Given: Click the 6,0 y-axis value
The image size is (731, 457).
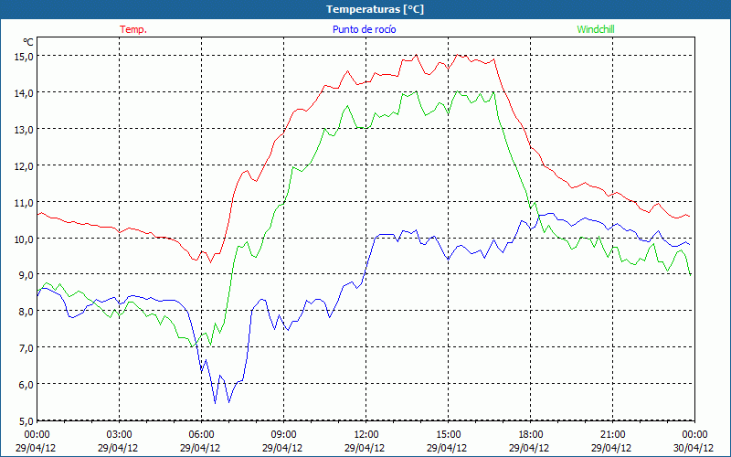Looking at the screenshot, I should (26, 385).
